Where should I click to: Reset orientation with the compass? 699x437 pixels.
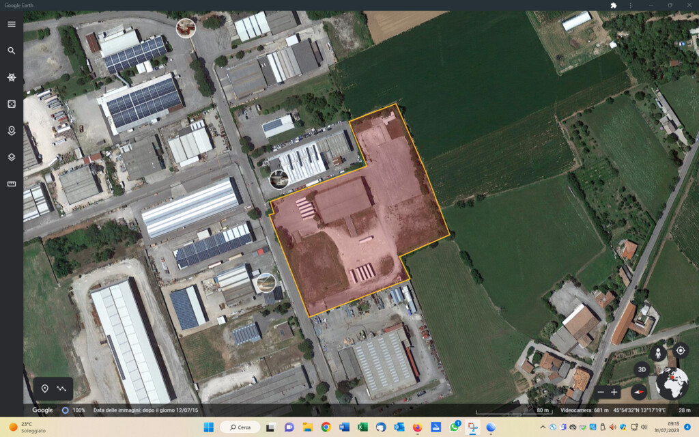pos(639,392)
